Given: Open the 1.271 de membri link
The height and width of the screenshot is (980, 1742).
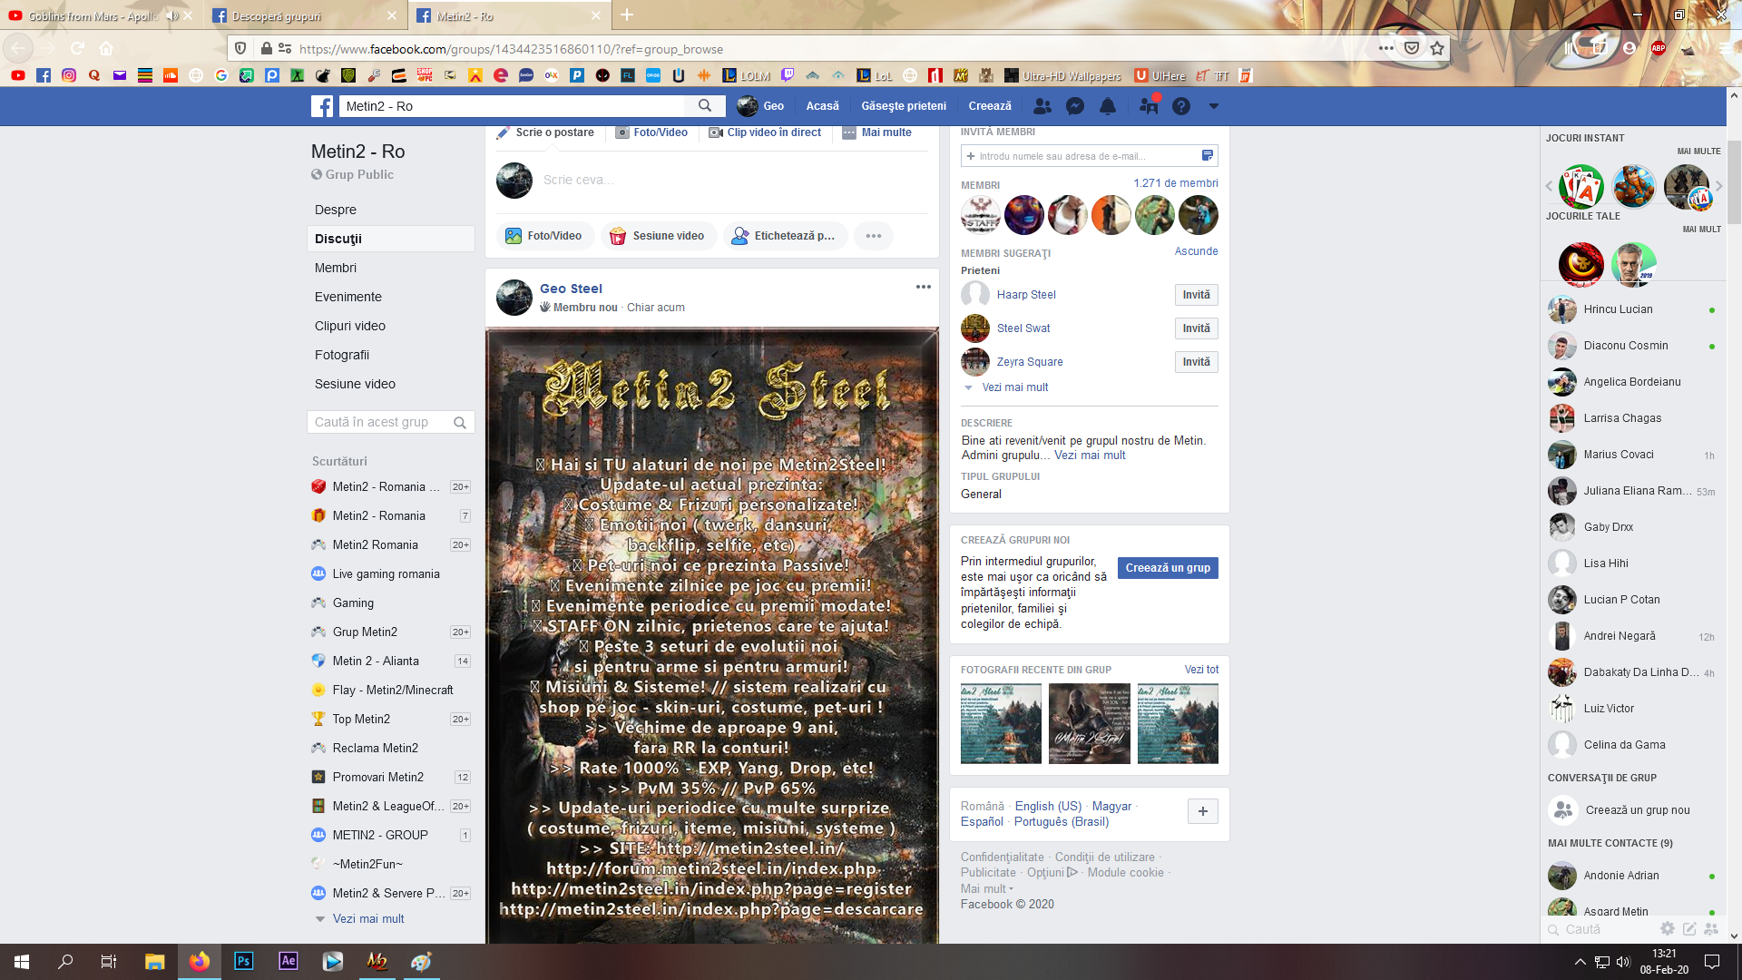Looking at the screenshot, I should 1175,183.
